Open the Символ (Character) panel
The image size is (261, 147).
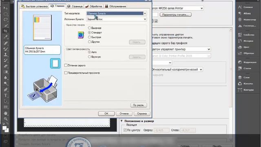tap(246, 7)
